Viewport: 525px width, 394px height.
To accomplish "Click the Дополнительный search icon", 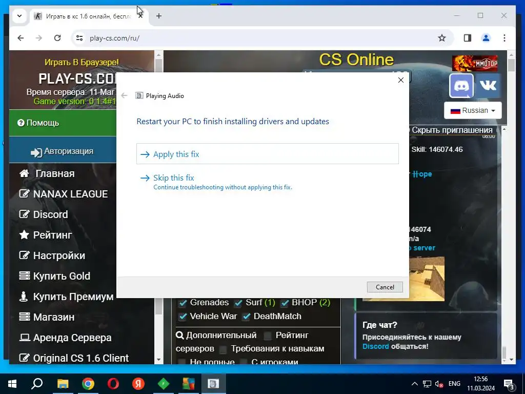I will [179, 335].
